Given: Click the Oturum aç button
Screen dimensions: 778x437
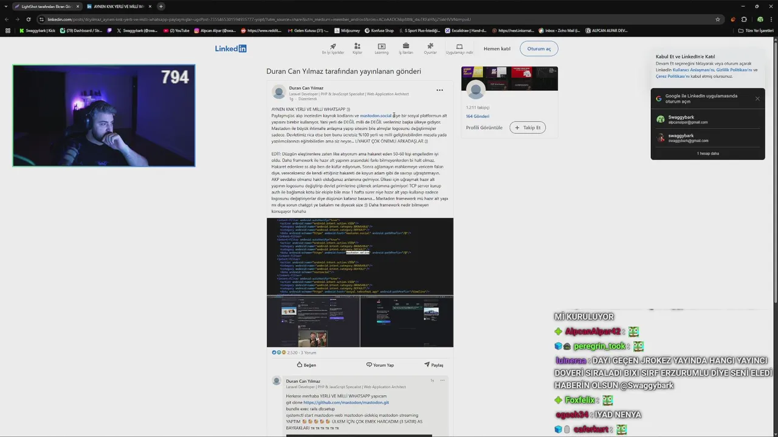Looking at the screenshot, I should coord(539,49).
